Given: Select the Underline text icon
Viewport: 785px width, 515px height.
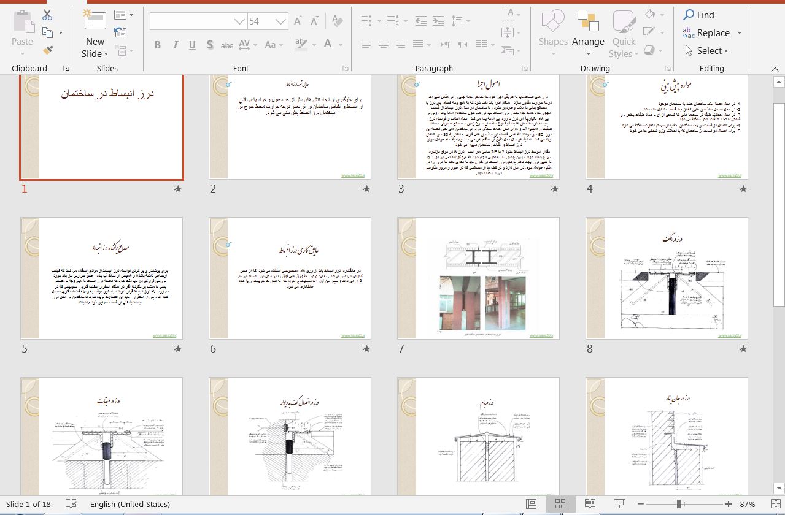Looking at the screenshot, I should [x=193, y=45].
